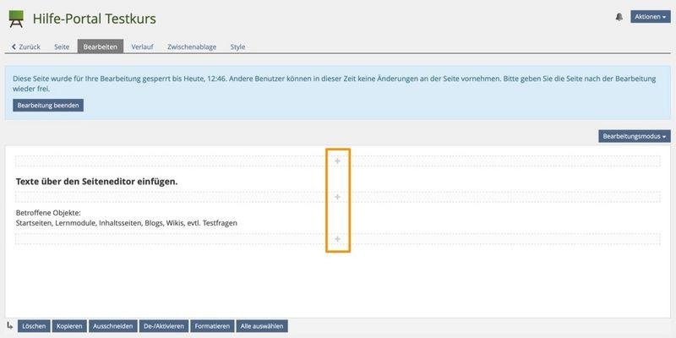Click the page lock notice text
The width and height of the screenshot is (676, 338).
334,84
